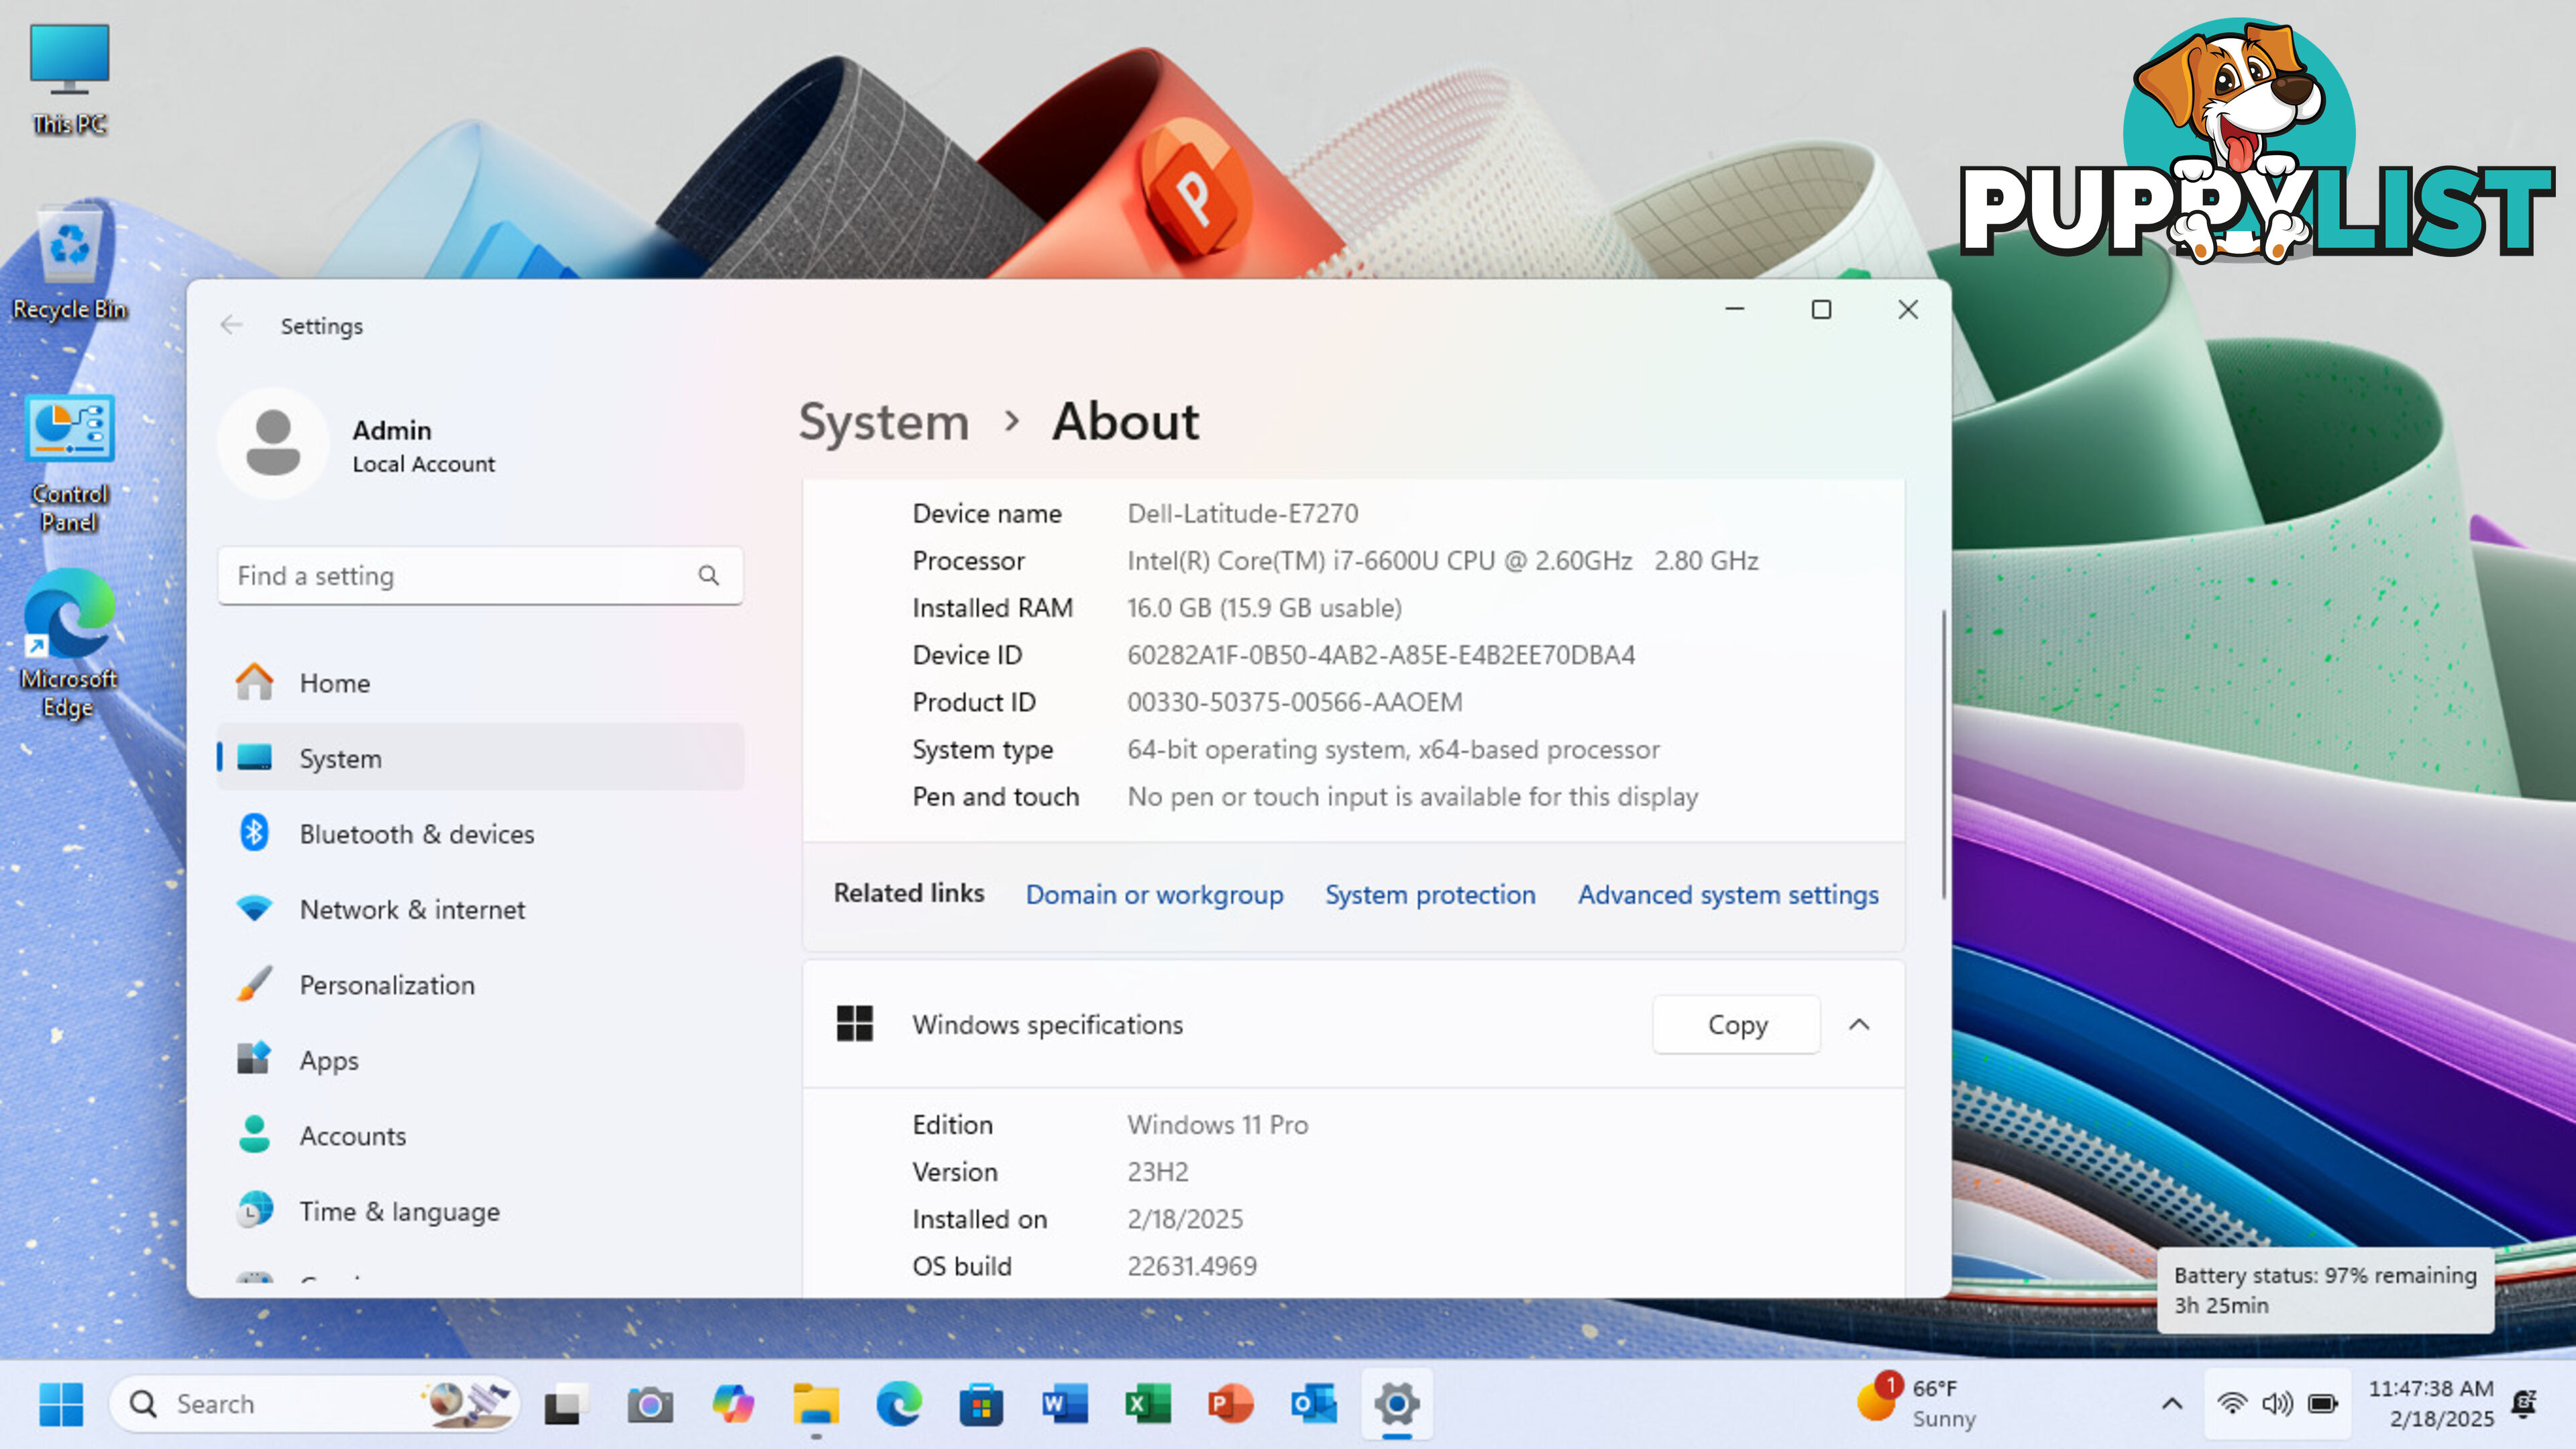Viewport: 2576px width, 1449px height.
Task: Open the Recycle Bin desktop icon
Action: 69,263
